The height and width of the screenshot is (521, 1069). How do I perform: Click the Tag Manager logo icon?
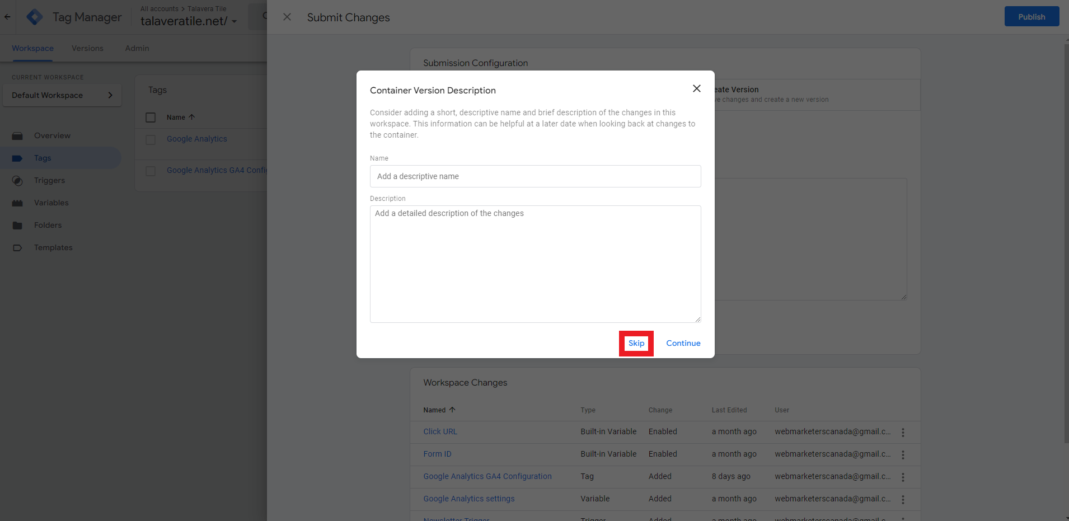[x=35, y=17]
